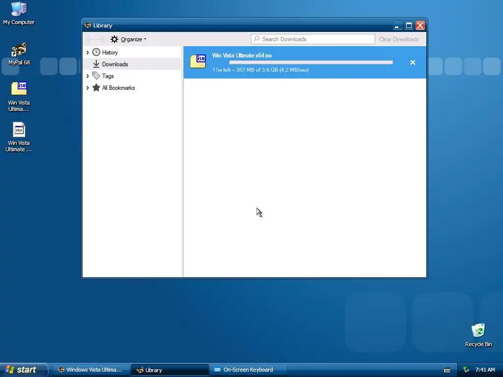Expand the All Bookmarks tree node
Screen dimensions: 503x377
pyautogui.click(x=87, y=88)
